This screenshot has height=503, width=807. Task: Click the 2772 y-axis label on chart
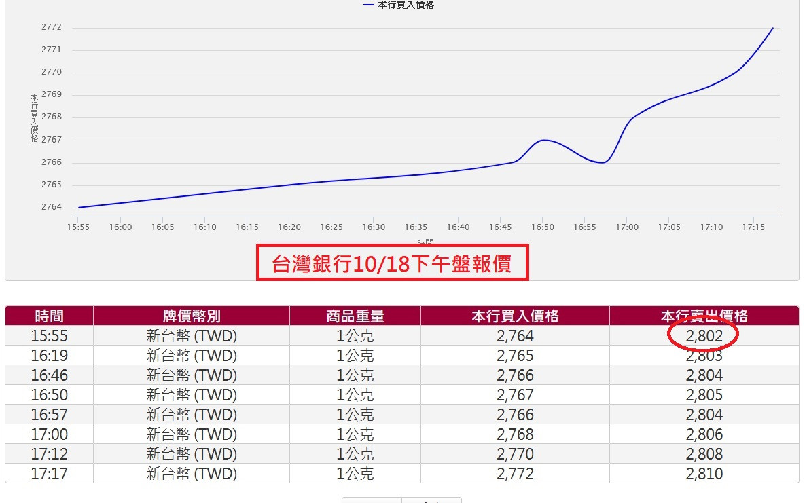click(52, 27)
